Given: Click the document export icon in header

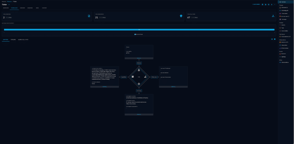Looking at the screenshot, I should point(266,5).
